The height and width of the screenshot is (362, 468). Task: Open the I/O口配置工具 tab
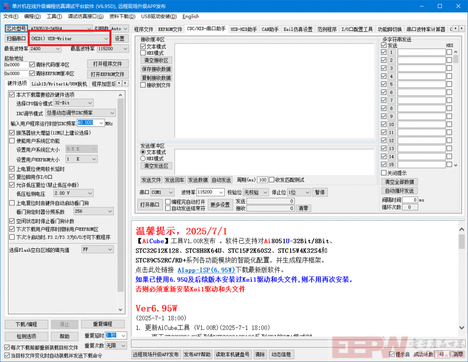pyautogui.click(x=357, y=29)
